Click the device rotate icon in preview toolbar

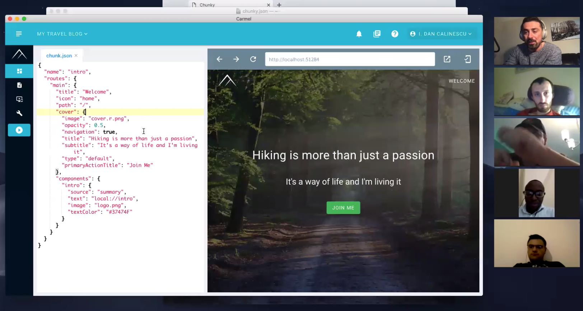coord(467,59)
